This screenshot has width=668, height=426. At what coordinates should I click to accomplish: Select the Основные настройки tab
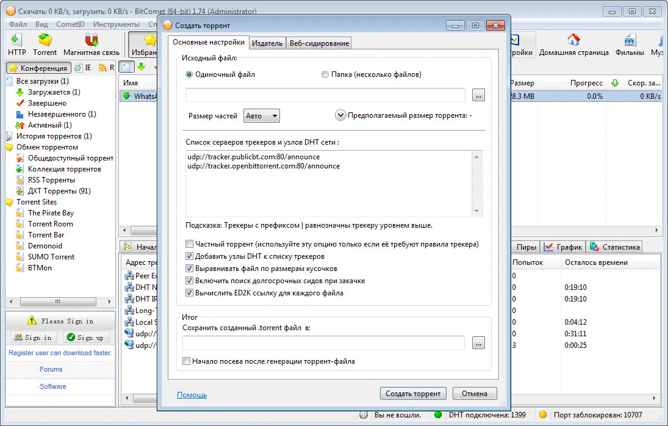[x=208, y=42]
